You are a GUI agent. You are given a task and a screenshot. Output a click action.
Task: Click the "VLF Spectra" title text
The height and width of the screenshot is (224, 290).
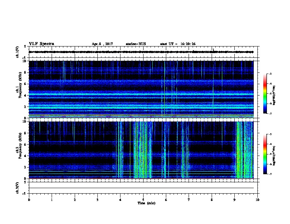tap(41, 44)
